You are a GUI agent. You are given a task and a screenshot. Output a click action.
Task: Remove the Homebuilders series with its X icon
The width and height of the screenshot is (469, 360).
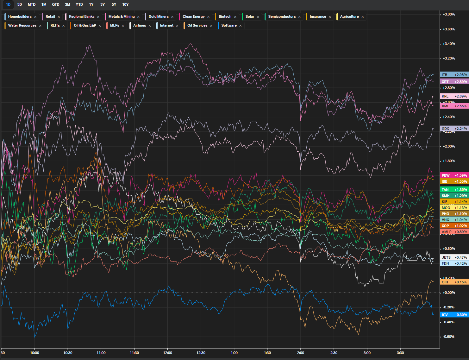(x=35, y=17)
